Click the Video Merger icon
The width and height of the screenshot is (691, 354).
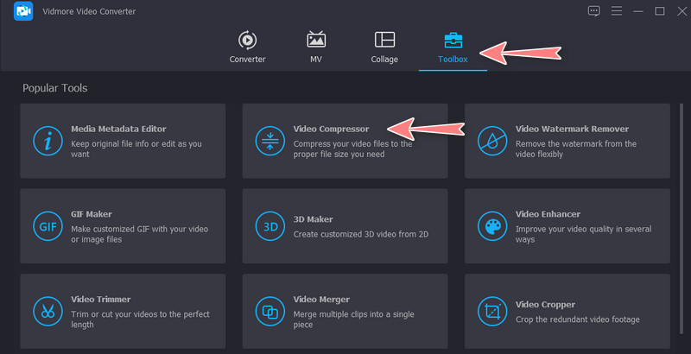[269, 311]
